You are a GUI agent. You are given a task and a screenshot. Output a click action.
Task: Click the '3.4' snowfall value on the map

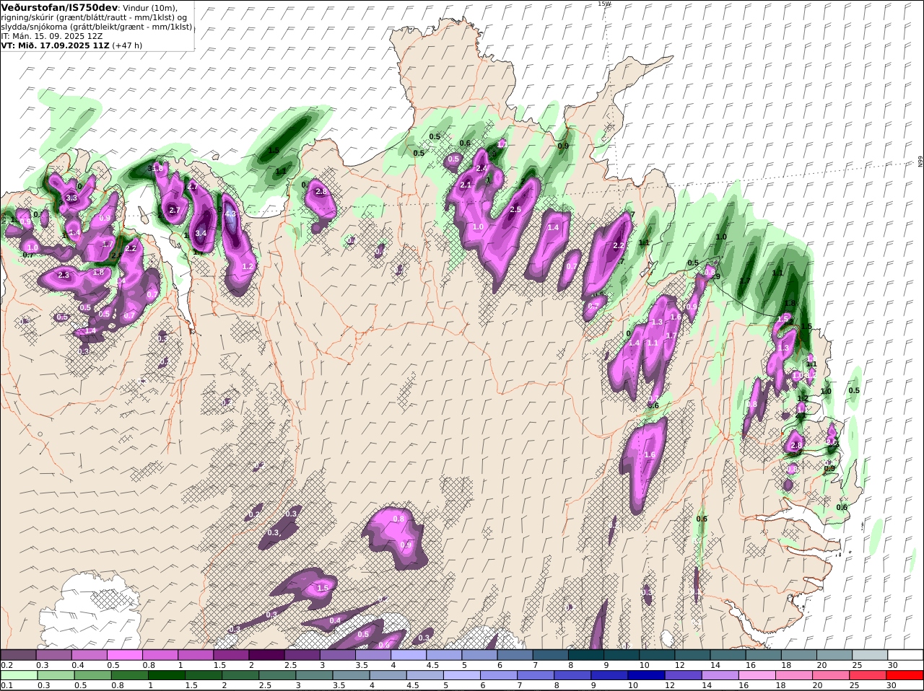point(201,233)
